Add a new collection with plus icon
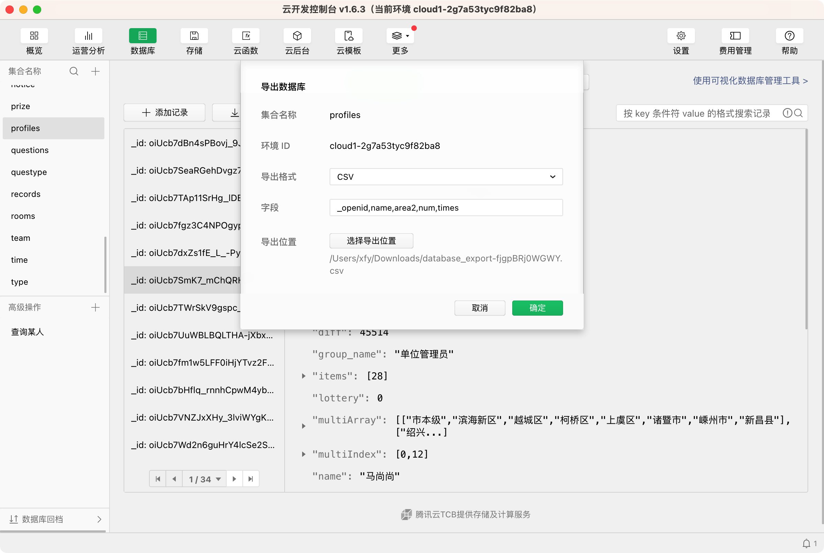The image size is (824, 553). pyautogui.click(x=95, y=71)
